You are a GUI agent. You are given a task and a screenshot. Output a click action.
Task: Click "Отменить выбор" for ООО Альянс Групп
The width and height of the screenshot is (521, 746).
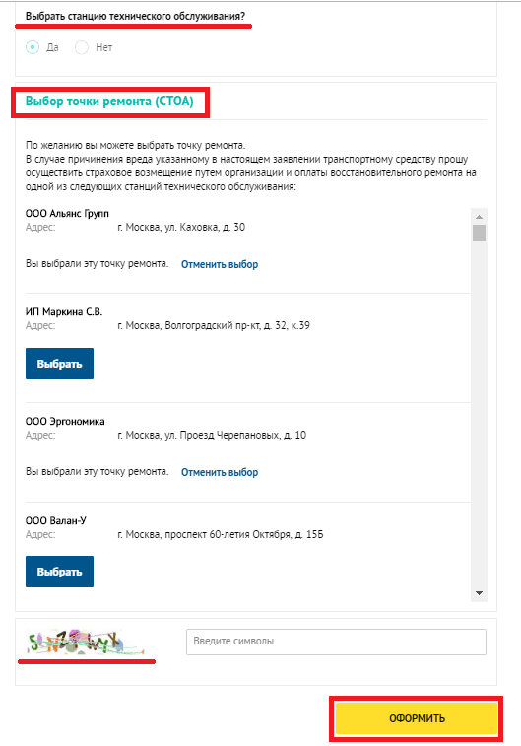tap(220, 264)
